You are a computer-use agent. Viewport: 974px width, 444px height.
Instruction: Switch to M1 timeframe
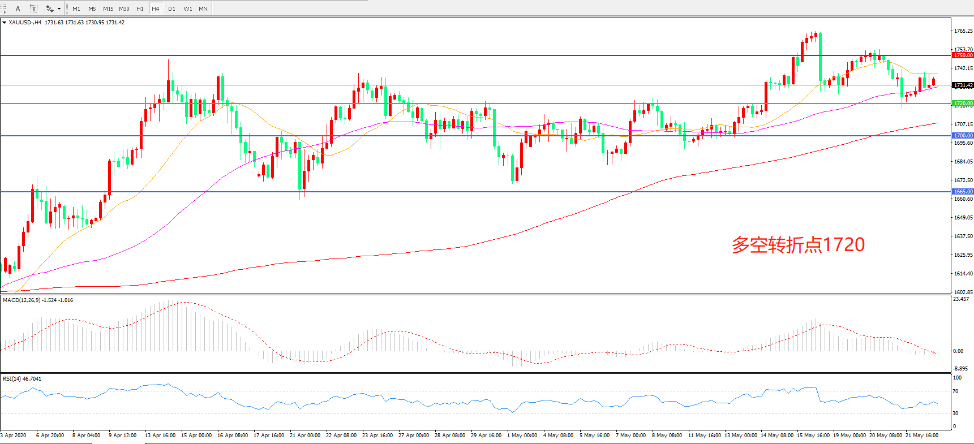tap(76, 8)
